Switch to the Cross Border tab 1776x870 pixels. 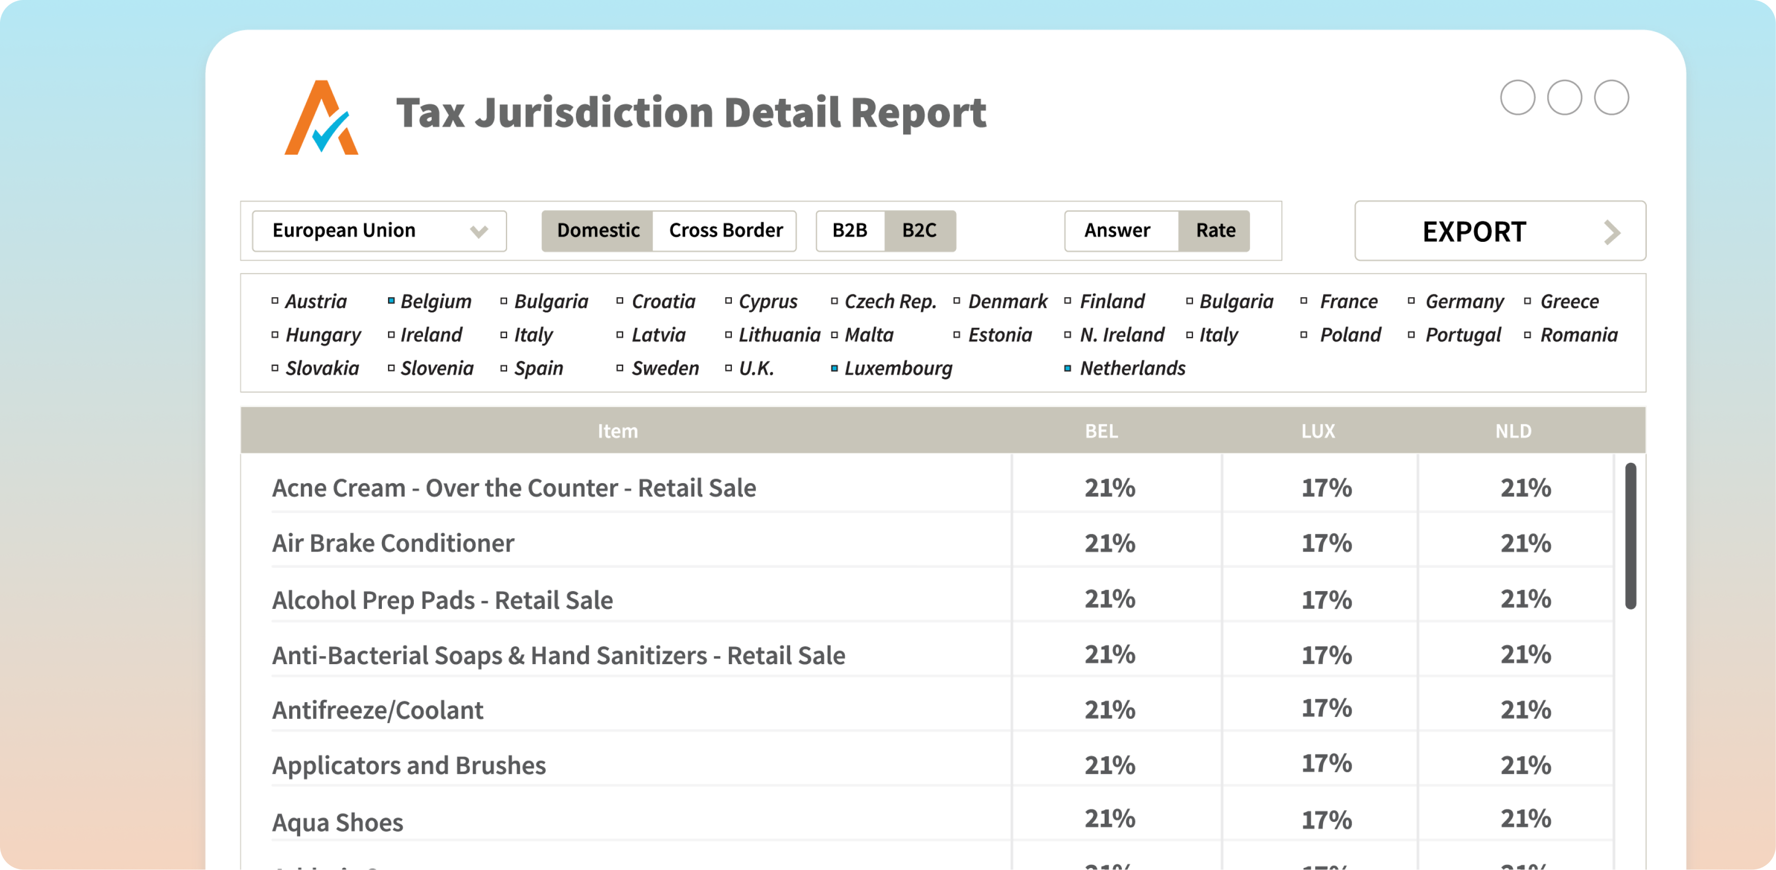pos(725,231)
